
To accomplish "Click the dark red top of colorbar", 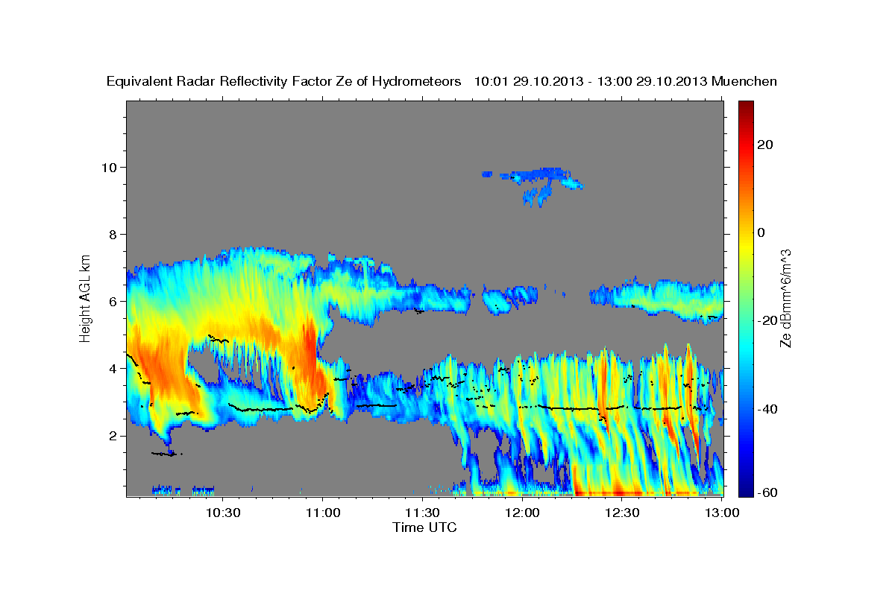I will pos(745,106).
